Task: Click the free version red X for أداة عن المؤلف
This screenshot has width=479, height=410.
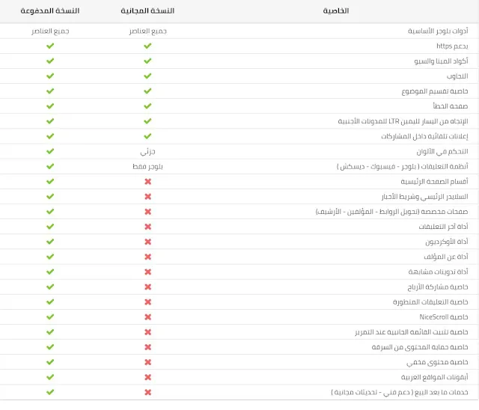Action: [x=147, y=257]
